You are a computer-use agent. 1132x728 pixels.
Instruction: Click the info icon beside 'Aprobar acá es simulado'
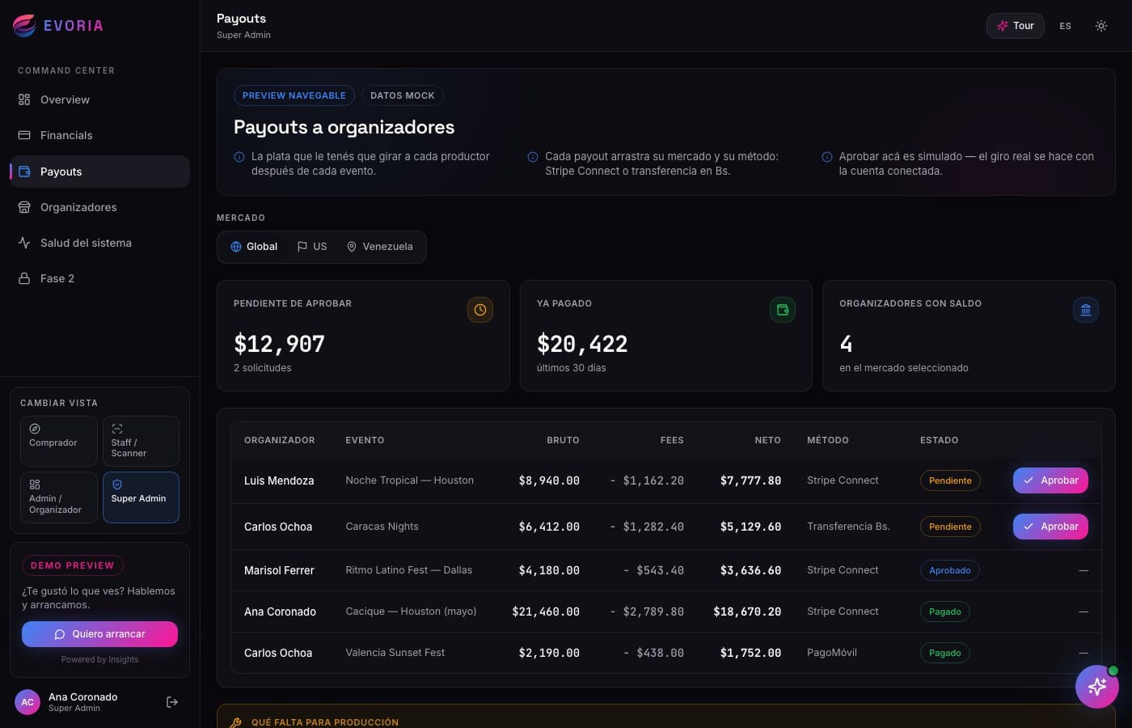827,157
